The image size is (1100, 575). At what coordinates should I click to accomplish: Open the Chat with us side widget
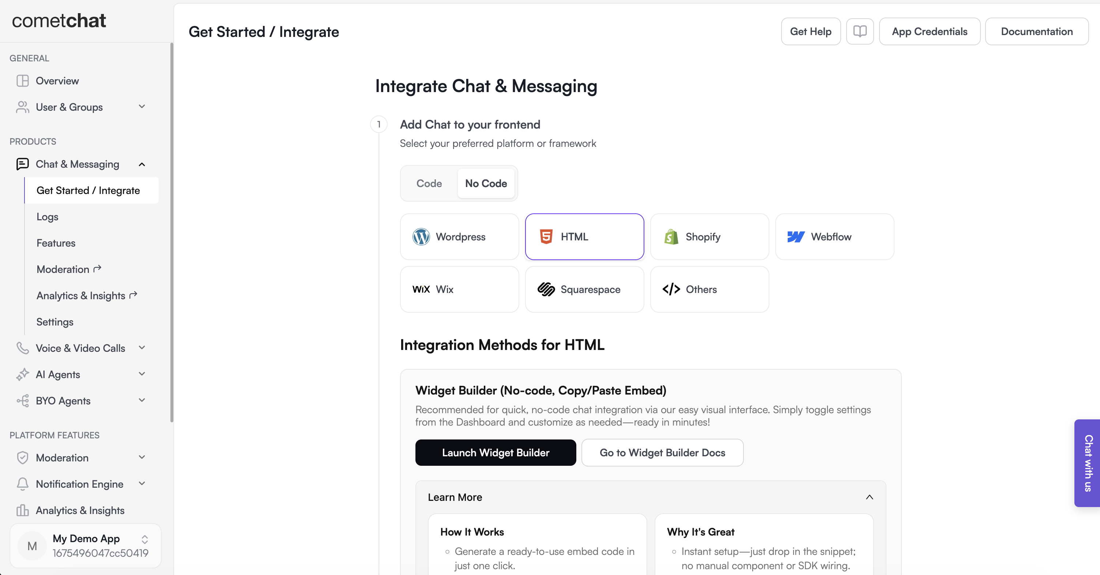[1088, 463]
